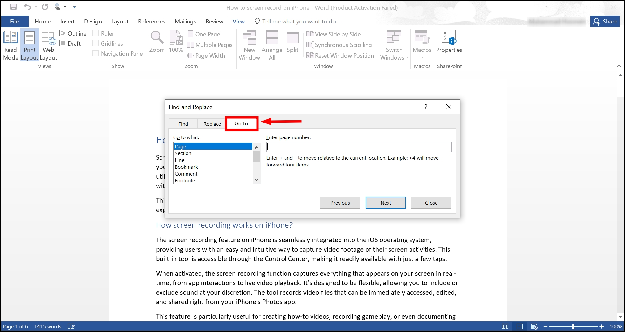The height and width of the screenshot is (332, 625).
Task: Open SharePoint Properties
Action: (449, 42)
